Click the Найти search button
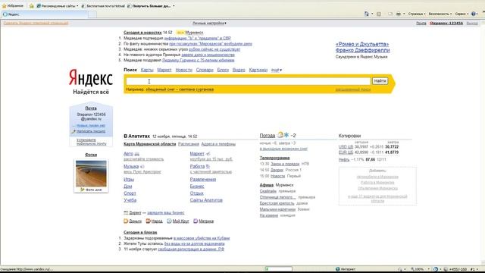This screenshot has height=273, width=485. [380, 81]
